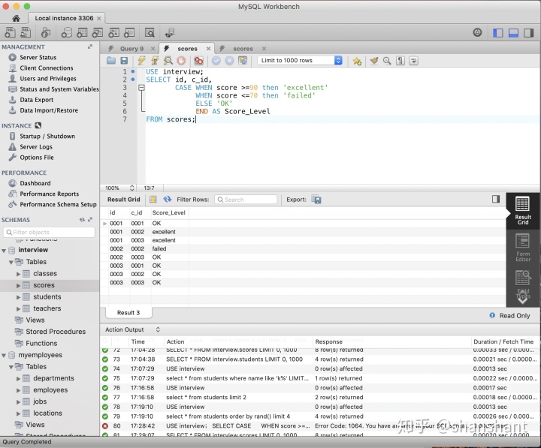This screenshot has width=541, height=448.
Task: Open the preferences gear icon
Action: 478,32
